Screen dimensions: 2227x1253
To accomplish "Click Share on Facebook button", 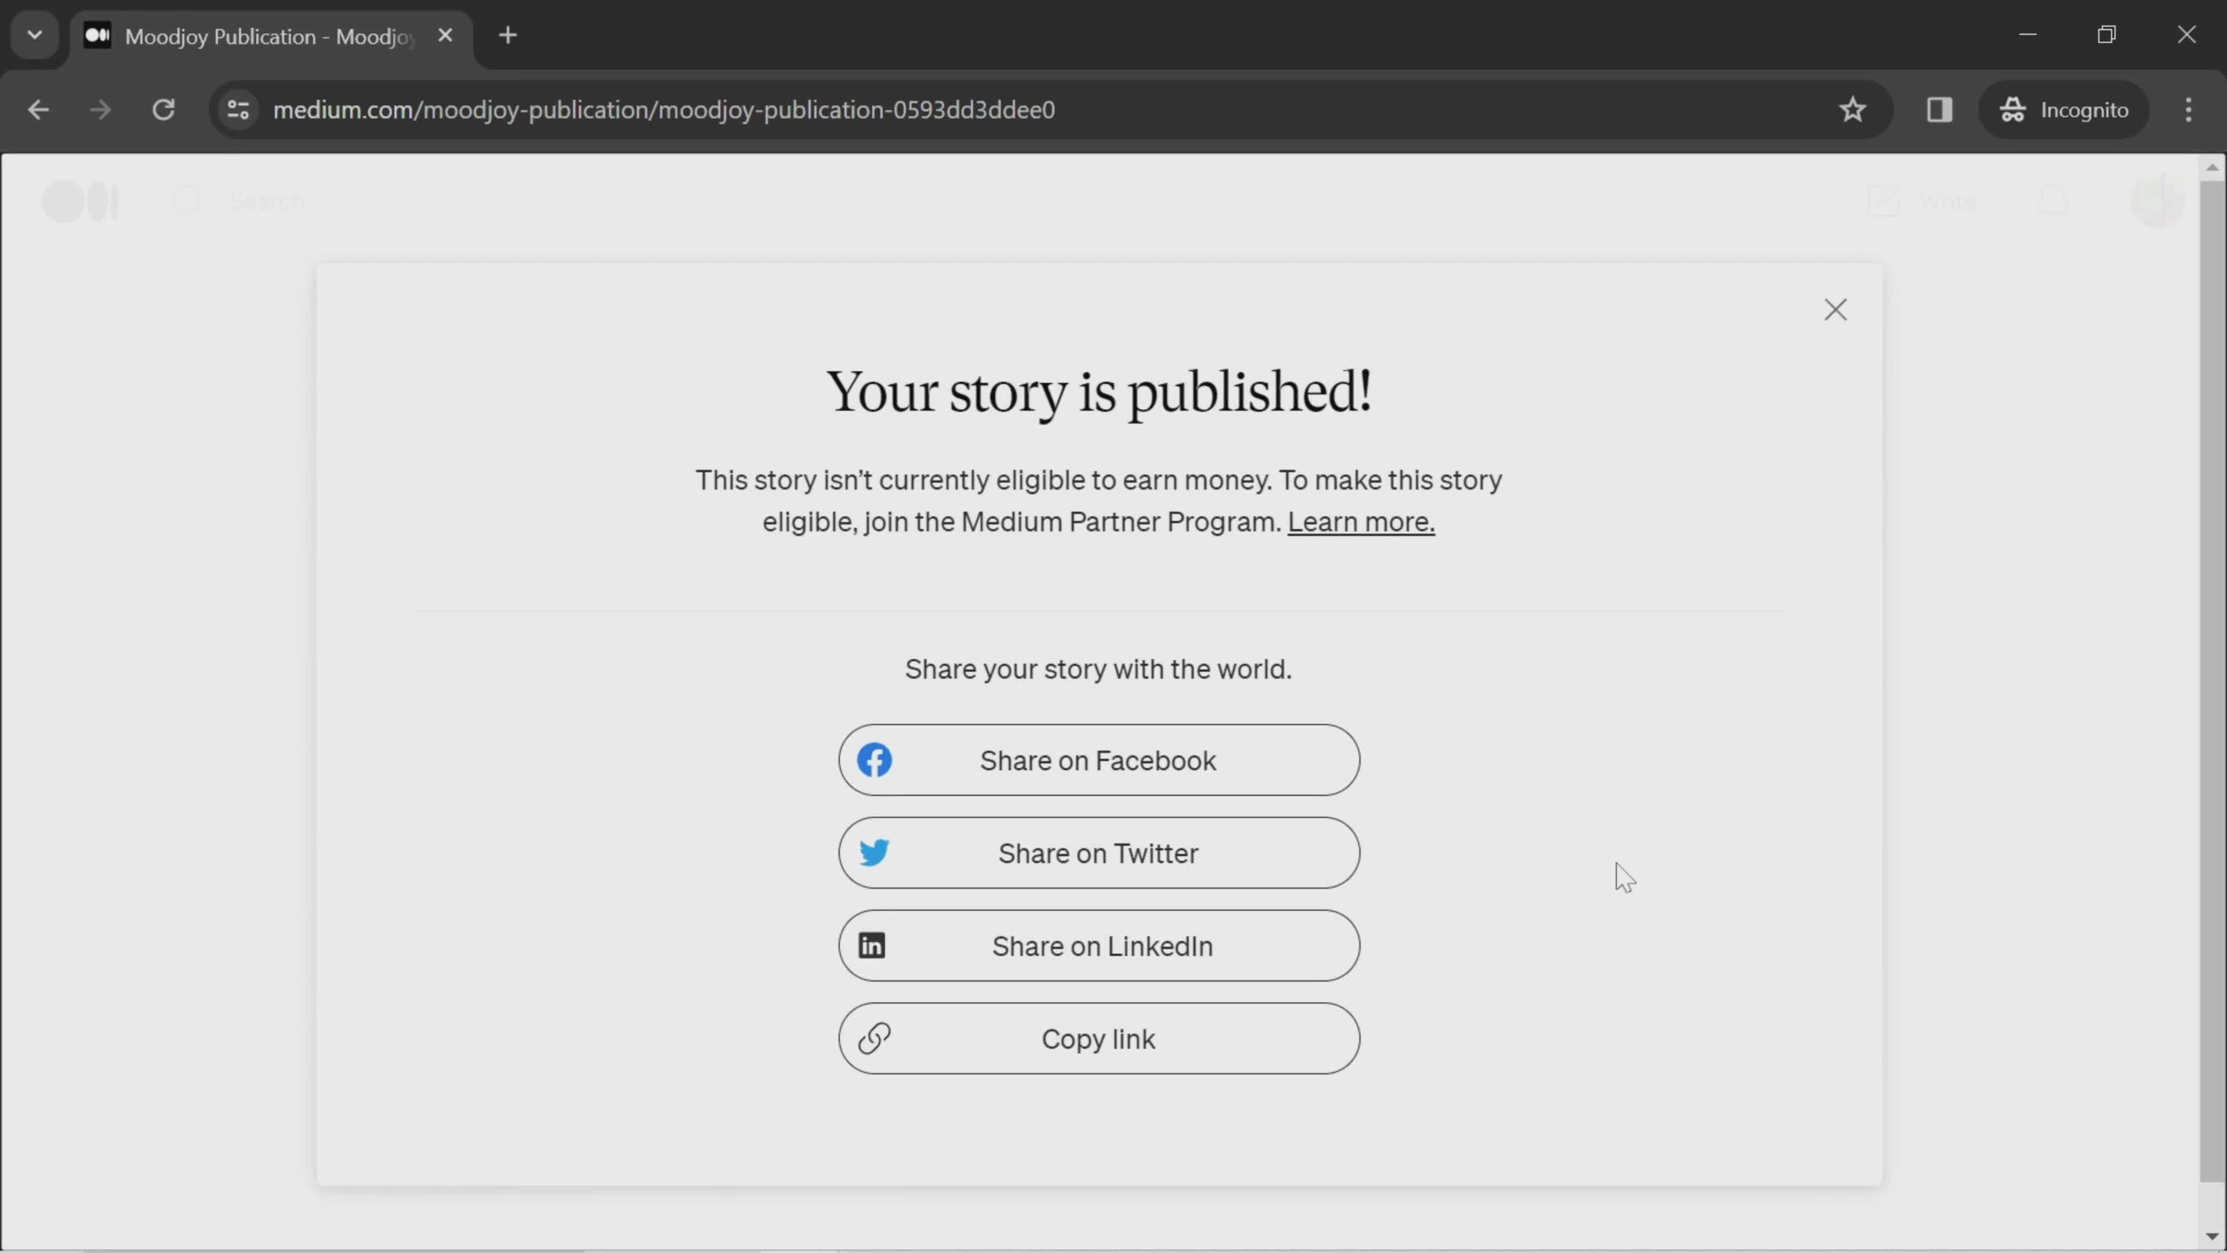I will click(x=1098, y=761).
